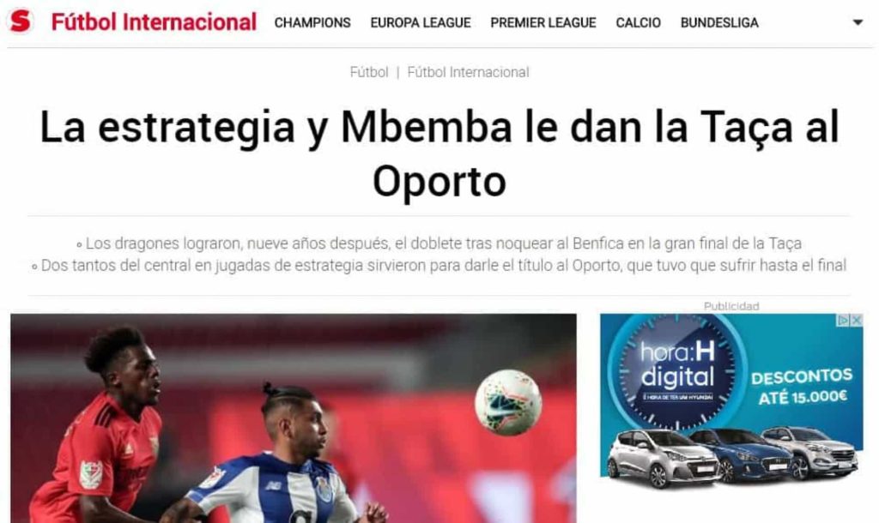Click the Fútbol breadcrumb link
879x523 pixels.
369,72
